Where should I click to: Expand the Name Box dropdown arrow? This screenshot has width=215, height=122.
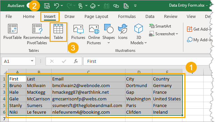coord(32,61)
